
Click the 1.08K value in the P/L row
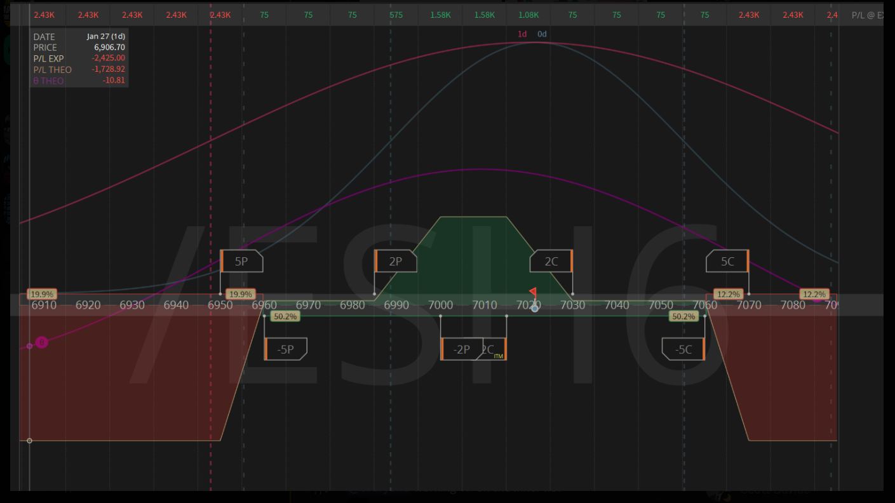[528, 15]
